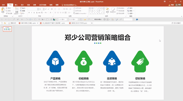Open the 案例汇总20170909.pptx document tab
The width and height of the screenshot is (183, 101).
point(79,23)
